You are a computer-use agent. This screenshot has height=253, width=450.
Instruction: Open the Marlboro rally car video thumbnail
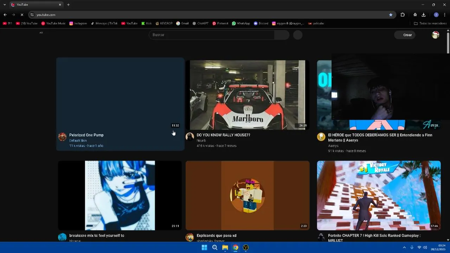(247, 95)
